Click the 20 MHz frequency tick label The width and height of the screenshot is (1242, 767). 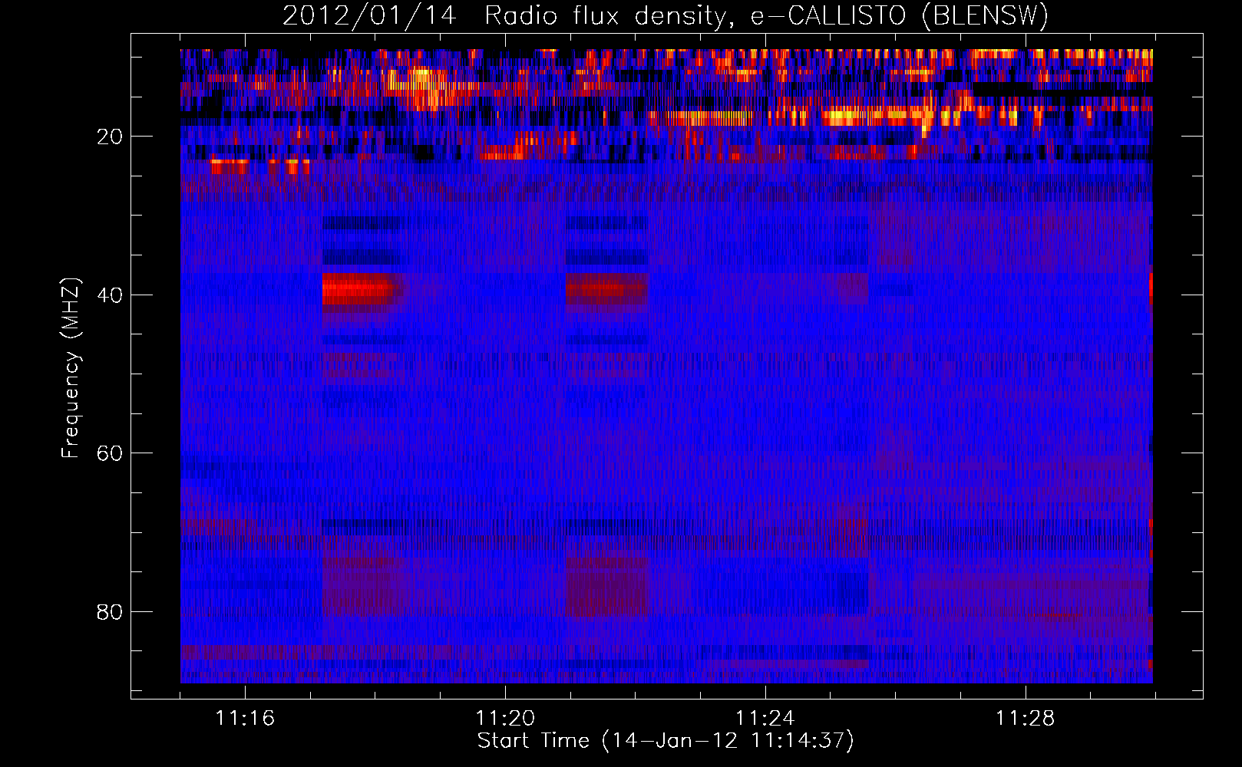tap(111, 137)
